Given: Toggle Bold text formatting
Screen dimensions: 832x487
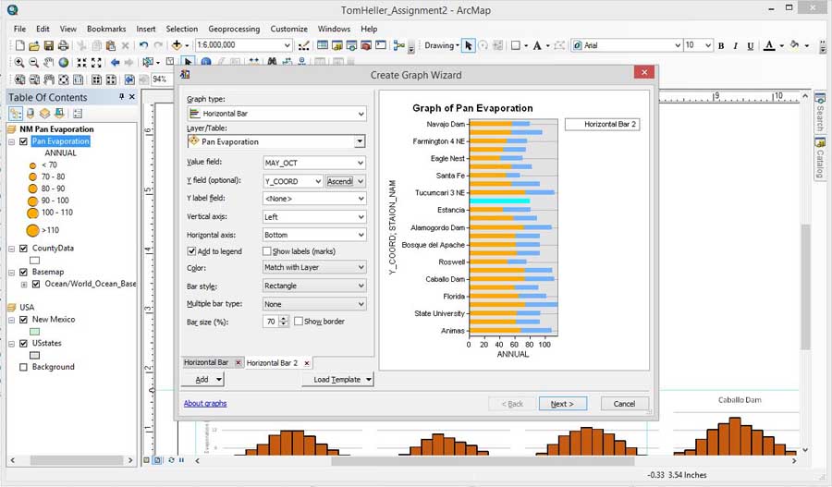Looking at the screenshot, I should (720, 46).
